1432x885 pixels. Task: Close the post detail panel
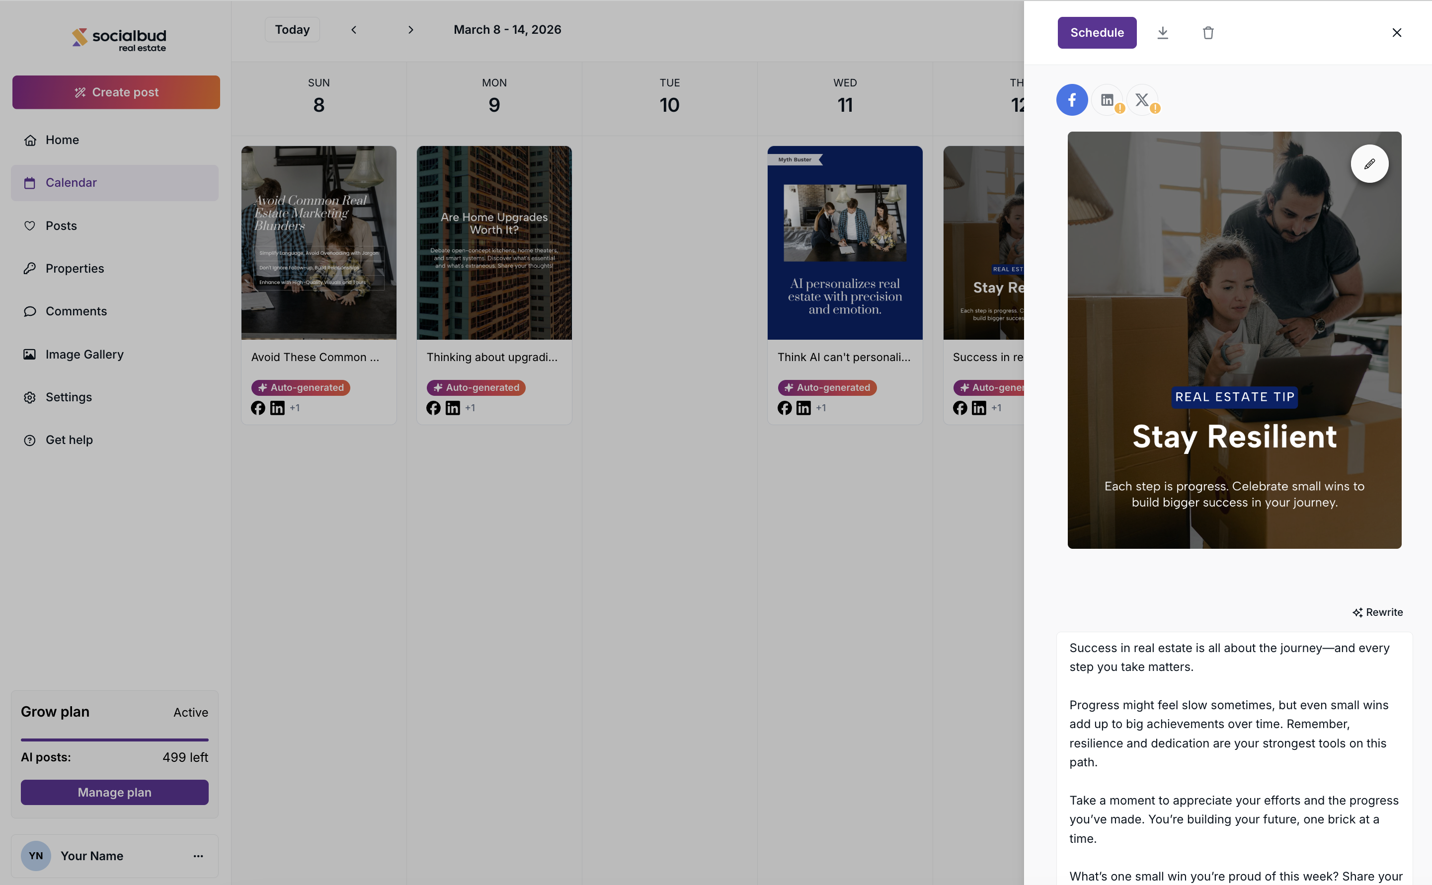pyautogui.click(x=1396, y=33)
